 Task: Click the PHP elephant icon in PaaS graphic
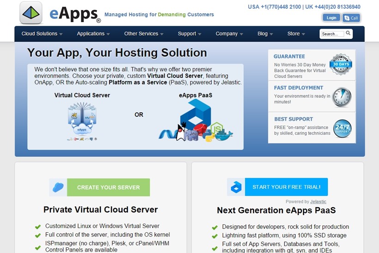tap(191, 135)
